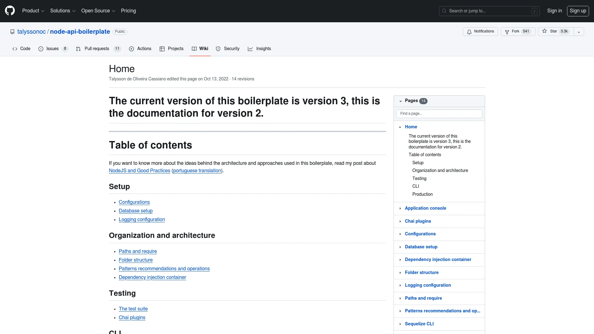This screenshot has width=594, height=334.
Task: Expand the Configurations page entry
Action: pyautogui.click(x=400, y=234)
